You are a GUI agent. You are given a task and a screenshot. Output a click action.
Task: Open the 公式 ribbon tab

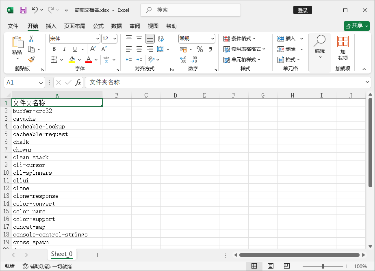(98, 26)
